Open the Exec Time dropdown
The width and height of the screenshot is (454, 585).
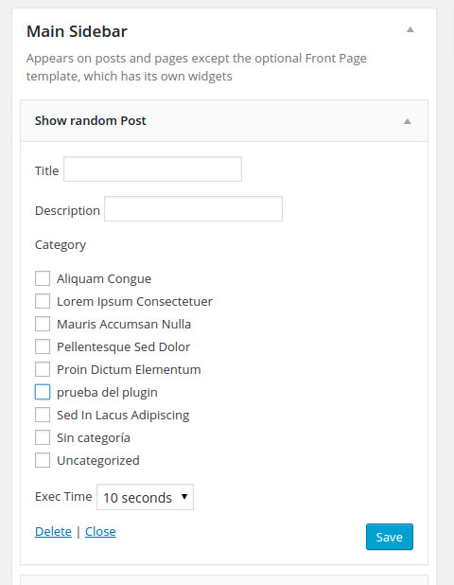(x=145, y=497)
